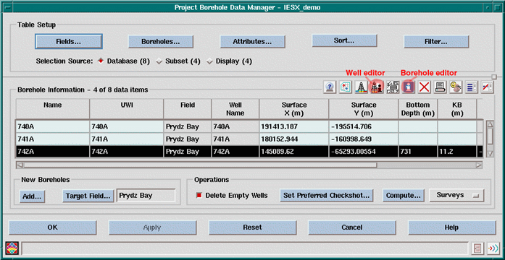
Task: Open the help crystal ball icon
Action: point(330,87)
